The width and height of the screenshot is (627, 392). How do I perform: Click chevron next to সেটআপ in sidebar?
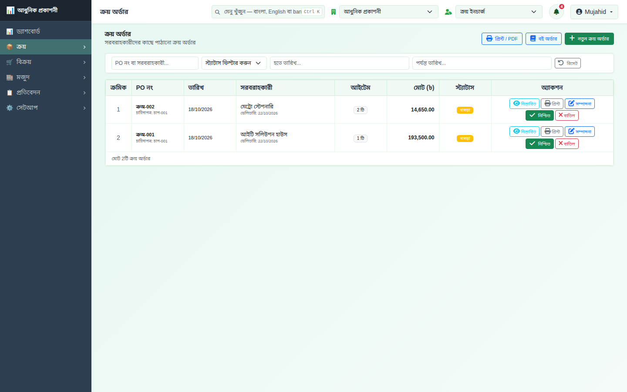click(84, 108)
